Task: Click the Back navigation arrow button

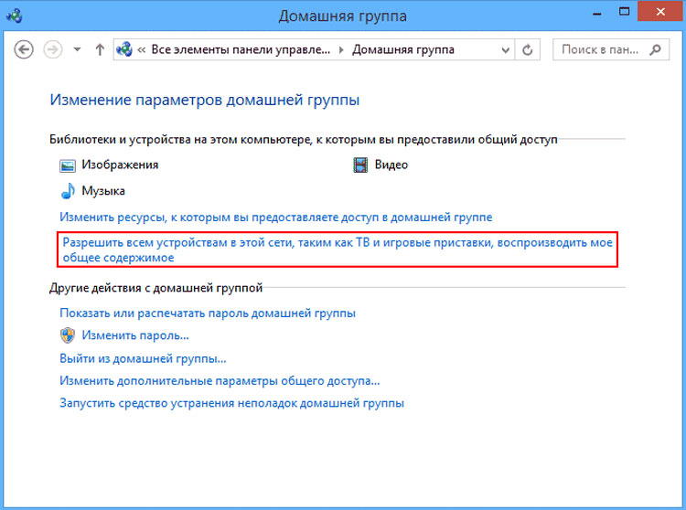Action: coord(25,49)
